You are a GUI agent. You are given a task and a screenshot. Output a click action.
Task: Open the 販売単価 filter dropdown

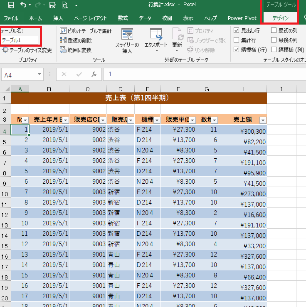(x=192, y=120)
